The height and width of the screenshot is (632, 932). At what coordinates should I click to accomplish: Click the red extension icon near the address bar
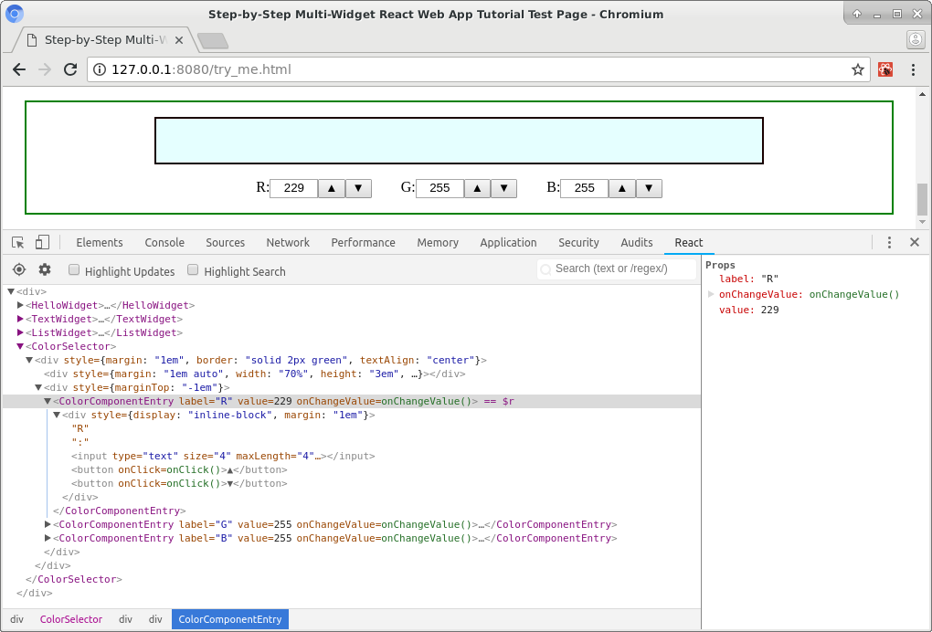tap(885, 69)
